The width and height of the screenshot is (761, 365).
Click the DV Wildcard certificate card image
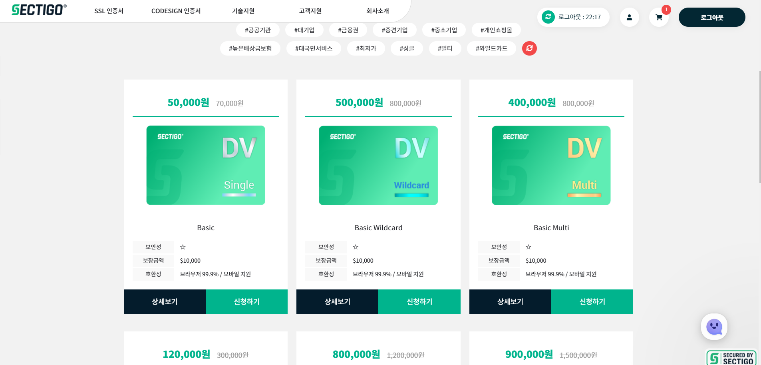378,165
